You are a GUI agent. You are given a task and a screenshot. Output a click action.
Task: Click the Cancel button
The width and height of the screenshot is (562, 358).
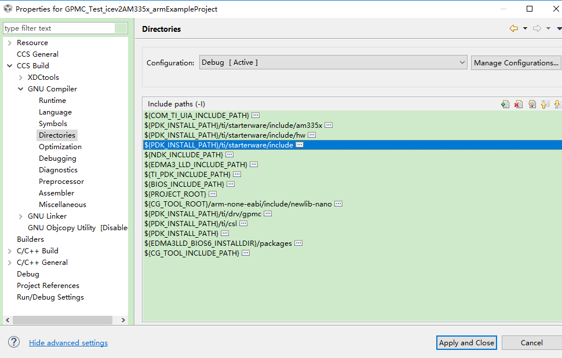pos(531,342)
